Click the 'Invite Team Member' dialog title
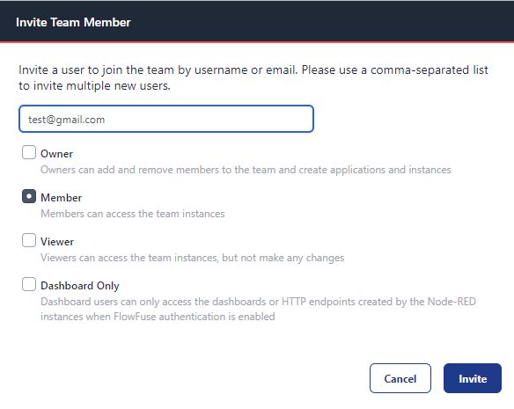The width and height of the screenshot is (514, 409). coord(73,22)
